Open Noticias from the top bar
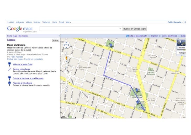This screenshot has height=135, width=191. [37, 22]
